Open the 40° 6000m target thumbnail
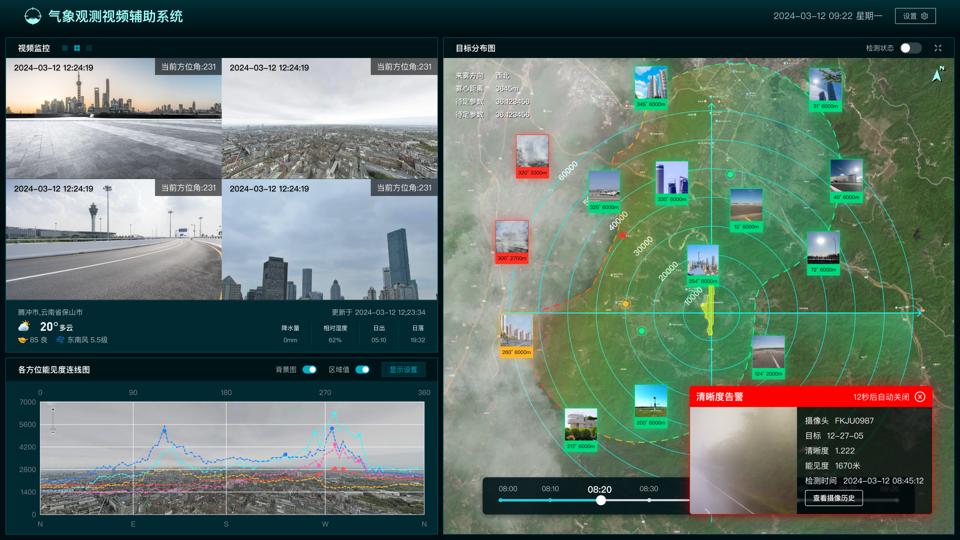Viewport: 960px width, 540px height. point(846,181)
